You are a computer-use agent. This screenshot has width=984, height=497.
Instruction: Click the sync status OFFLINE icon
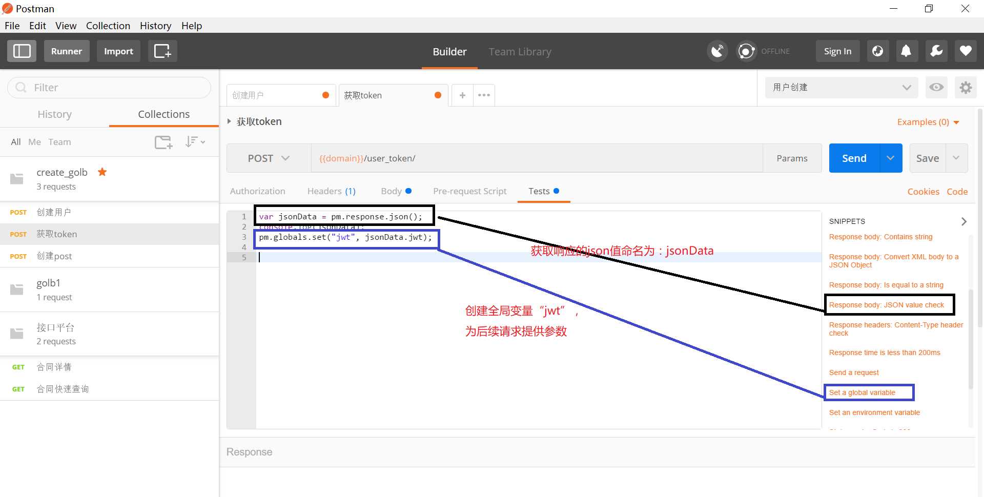click(746, 51)
